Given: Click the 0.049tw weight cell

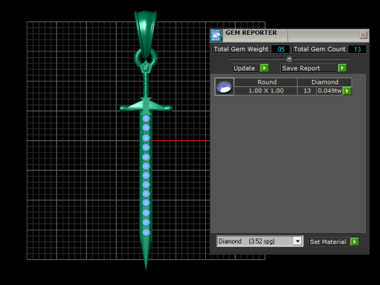Looking at the screenshot, I should (x=329, y=91).
